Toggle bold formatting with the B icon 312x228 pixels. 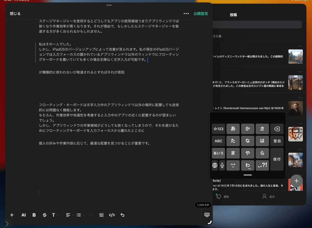coord(34,215)
